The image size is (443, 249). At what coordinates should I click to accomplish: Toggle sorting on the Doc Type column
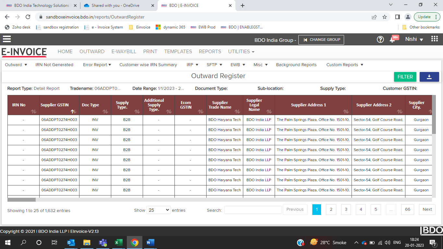(x=105, y=112)
